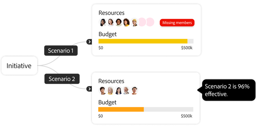Click last avatar with glasses in Scenario 2

tap(134, 90)
